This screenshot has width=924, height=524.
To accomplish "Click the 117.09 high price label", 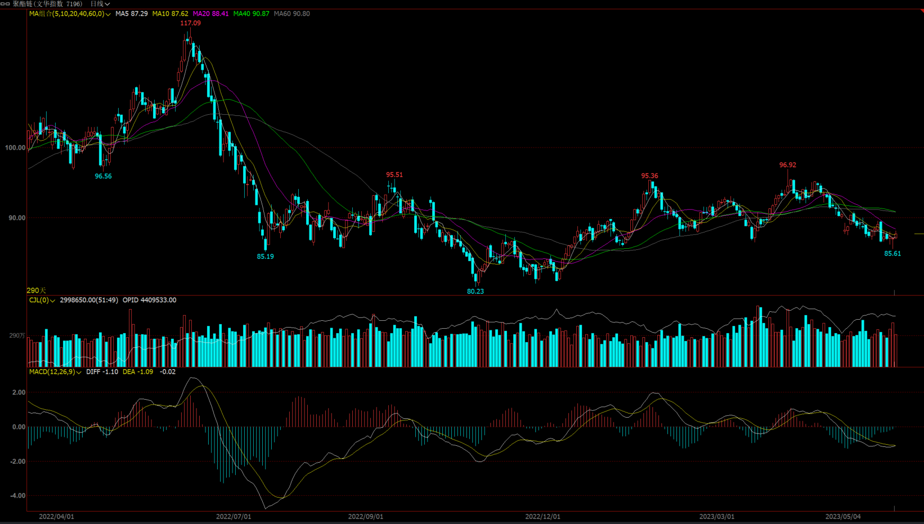I will coord(190,23).
